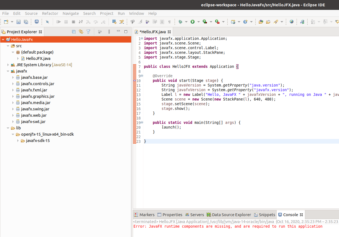The image size is (339, 237).
Task: Switch to the Servers tab
Action: pos(194,215)
